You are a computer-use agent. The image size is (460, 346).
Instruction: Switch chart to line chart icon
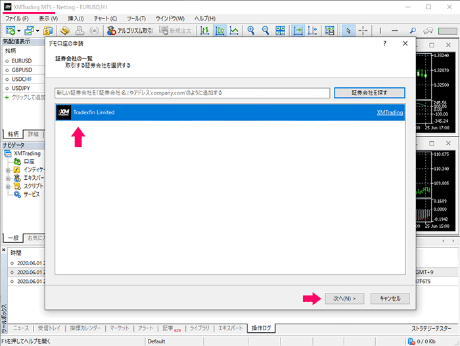pyautogui.click(x=234, y=30)
